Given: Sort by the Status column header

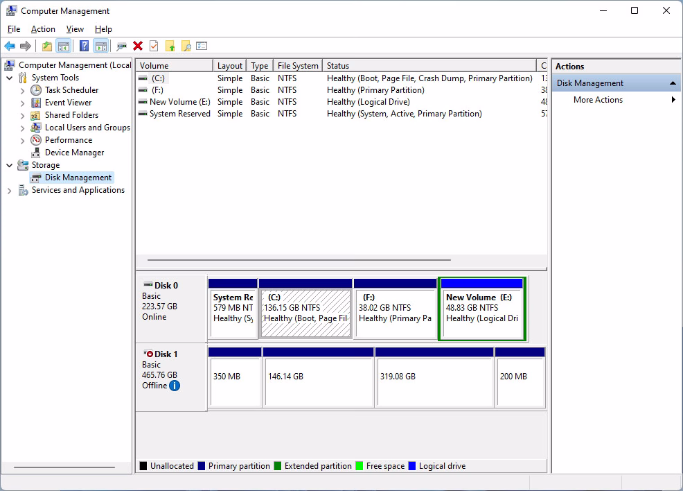Looking at the screenshot, I should tap(429, 65).
